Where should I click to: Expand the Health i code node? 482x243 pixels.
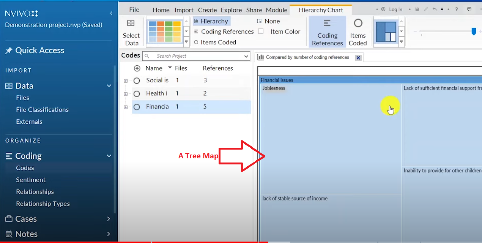[126, 94]
